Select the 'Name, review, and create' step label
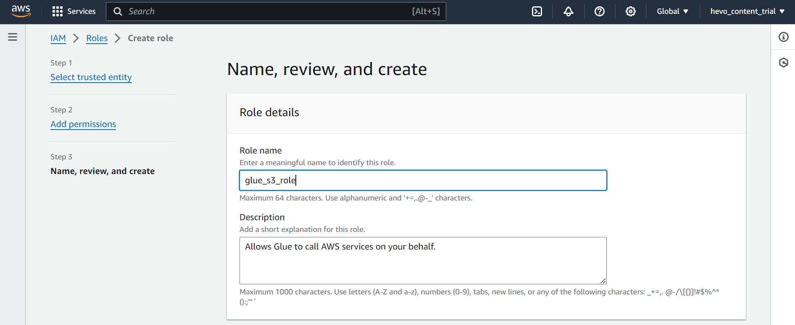Screen dimensions: 795x325 point(103,171)
